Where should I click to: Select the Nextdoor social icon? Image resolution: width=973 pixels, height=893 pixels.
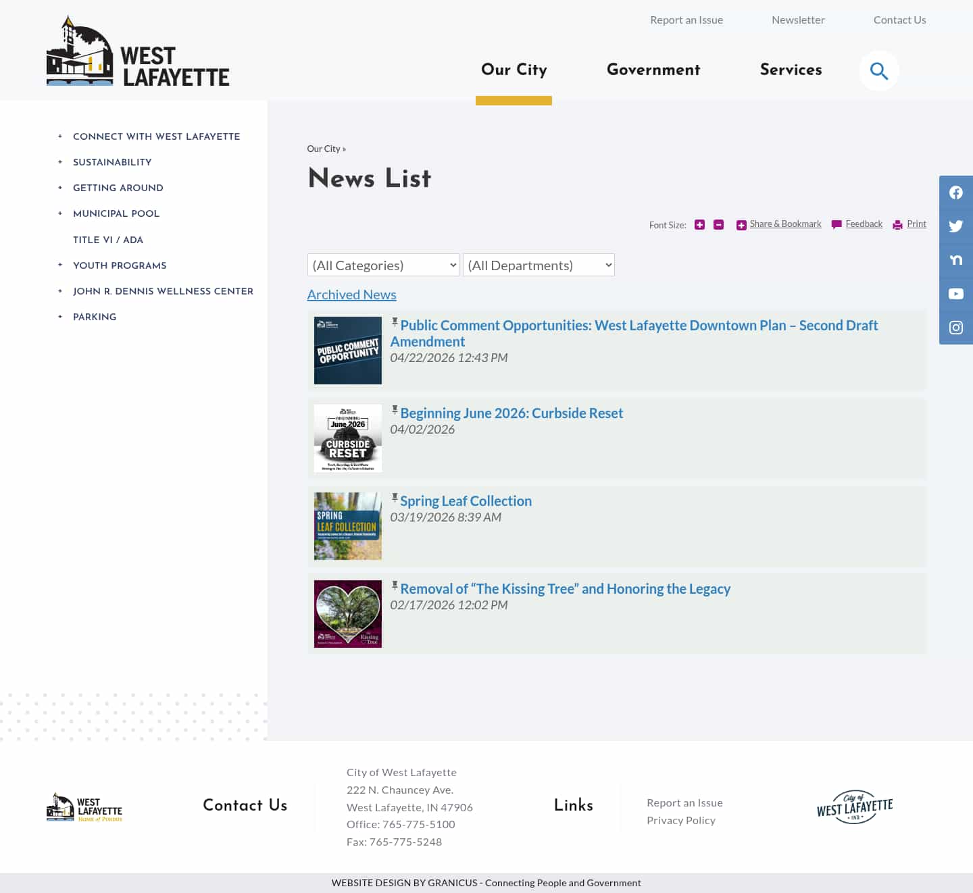pos(955,259)
